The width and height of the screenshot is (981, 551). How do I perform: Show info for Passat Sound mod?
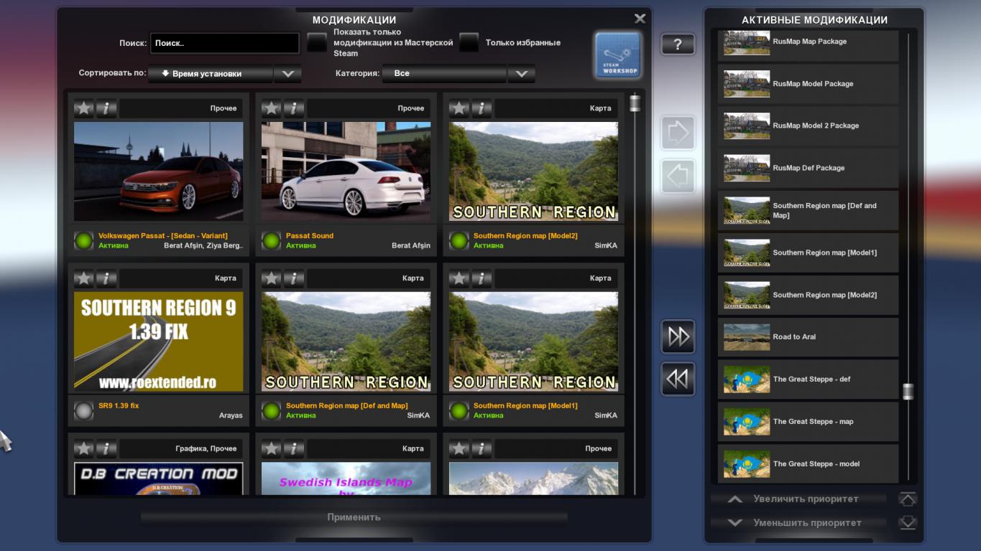click(294, 108)
